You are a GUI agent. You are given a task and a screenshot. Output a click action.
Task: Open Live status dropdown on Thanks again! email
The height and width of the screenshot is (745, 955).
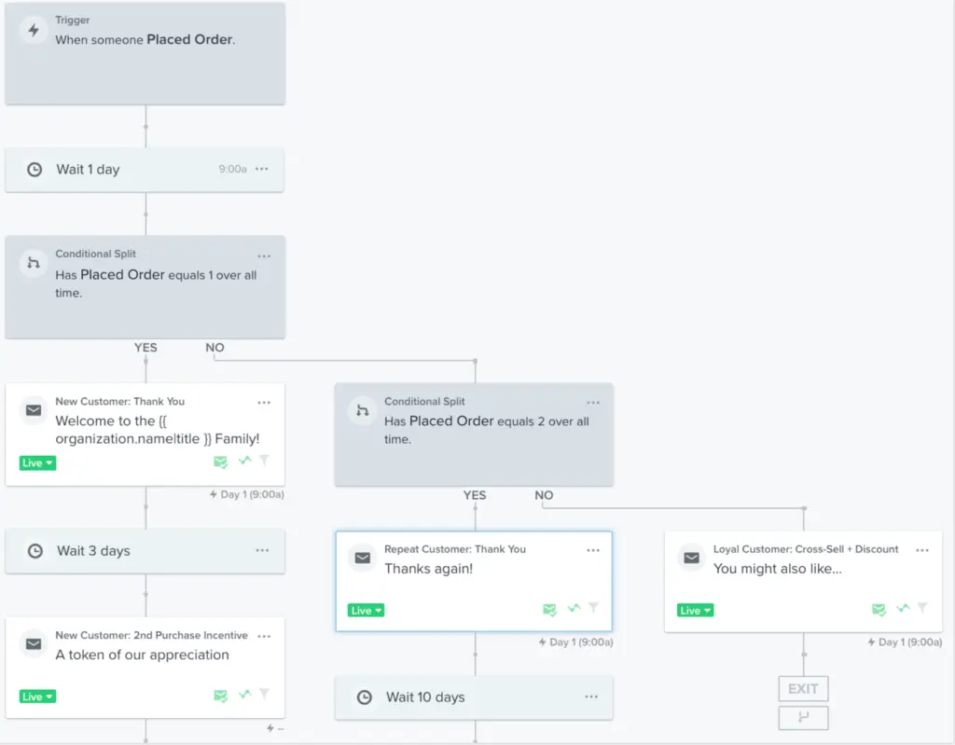pyautogui.click(x=366, y=611)
